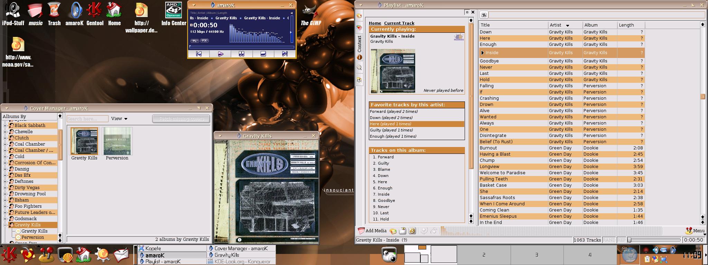Open the Info Center desktop icon

(x=174, y=14)
